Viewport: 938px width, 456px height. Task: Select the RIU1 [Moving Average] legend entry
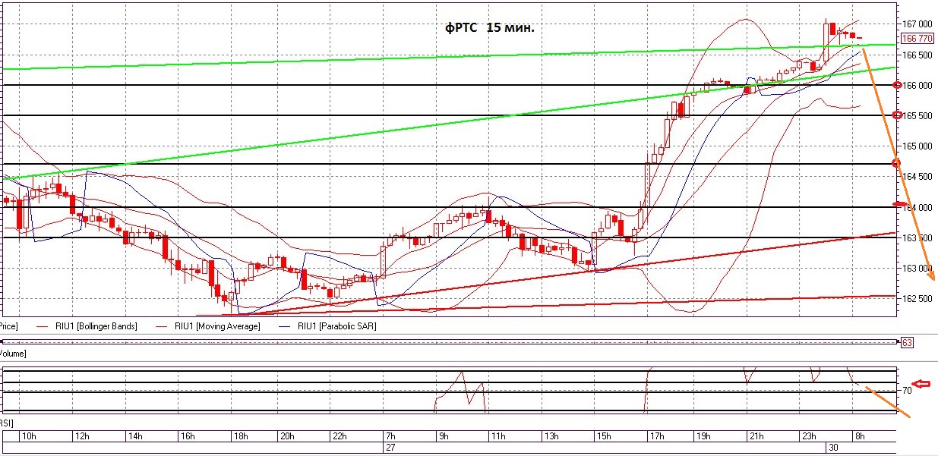(207, 326)
